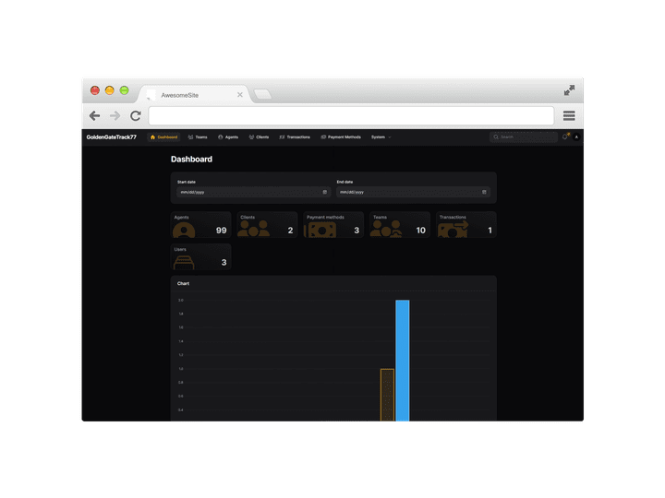Navigate to Clients section
The width and height of the screenshot is (665, 498).
259,137
